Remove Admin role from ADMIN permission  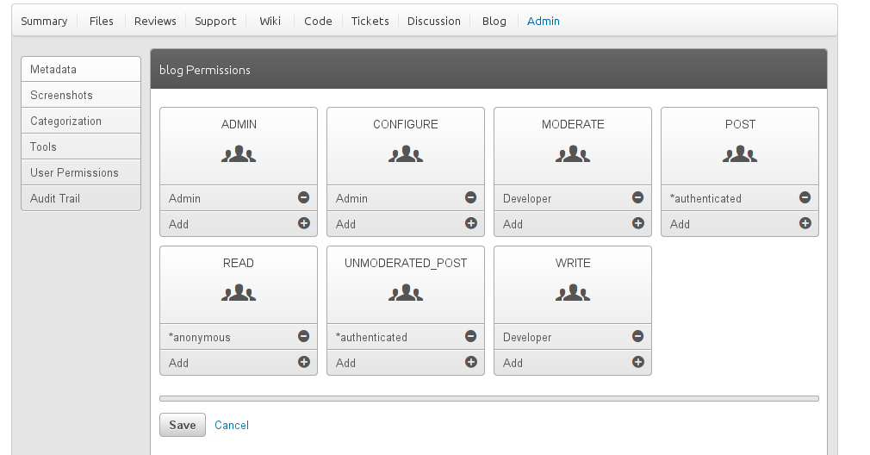(304, 197)
